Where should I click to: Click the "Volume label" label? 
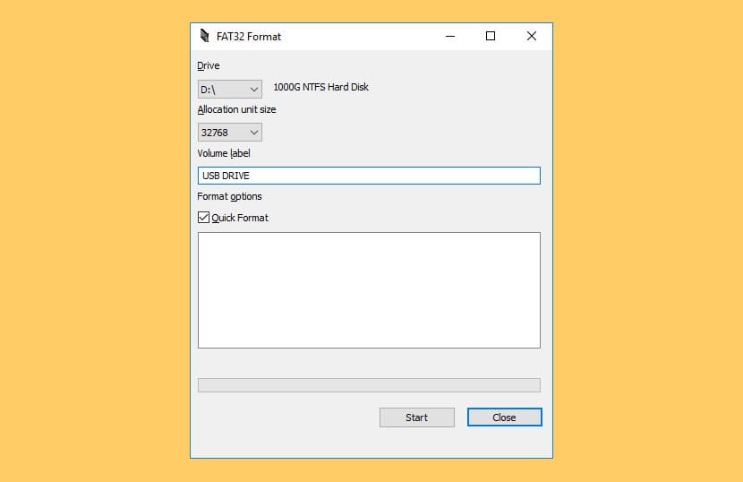(x=224, y=153)
